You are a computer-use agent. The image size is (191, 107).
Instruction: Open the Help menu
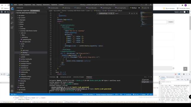tap(61, 5)
